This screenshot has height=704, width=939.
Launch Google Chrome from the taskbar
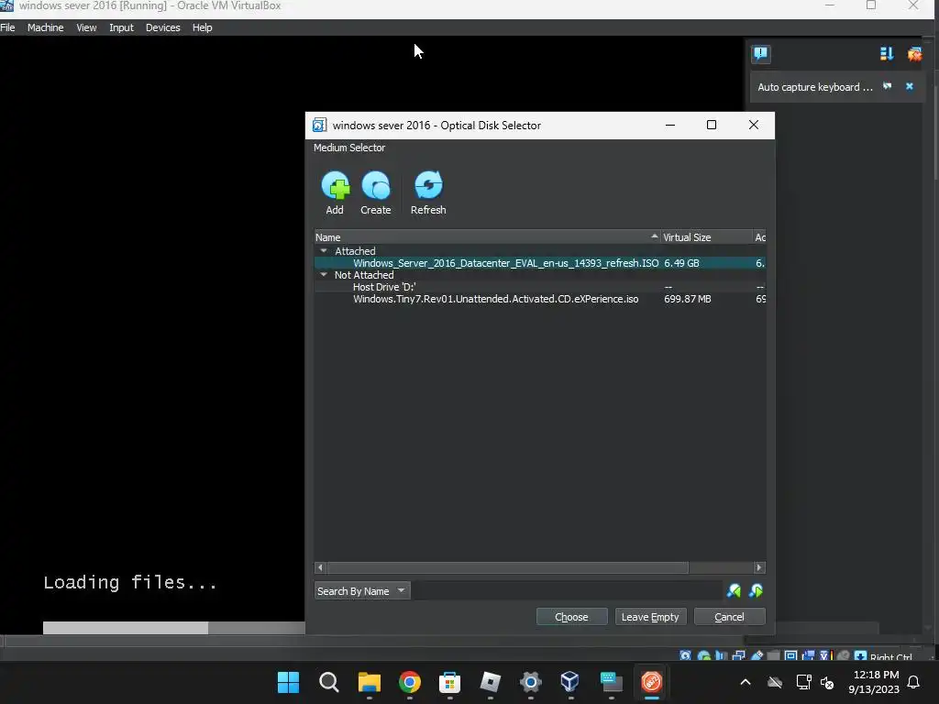[x=410, y=682]
